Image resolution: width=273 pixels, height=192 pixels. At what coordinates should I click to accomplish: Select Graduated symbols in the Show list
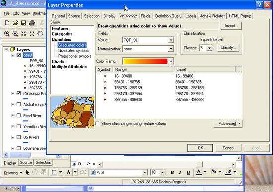tap(73, 51)
